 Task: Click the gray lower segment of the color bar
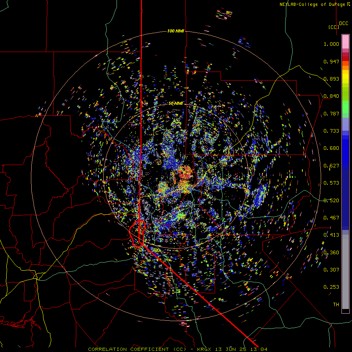345,272
